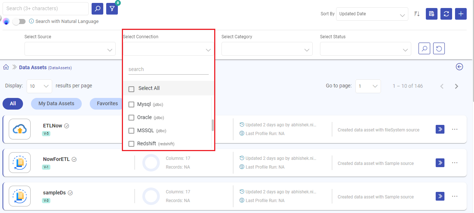
Task: Open the ETLNow asset details link
Action: (x=53, y=125)
